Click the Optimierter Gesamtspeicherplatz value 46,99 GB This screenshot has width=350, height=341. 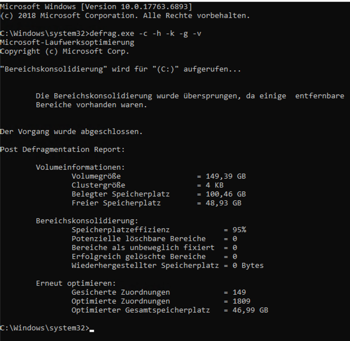pos(250,310)
